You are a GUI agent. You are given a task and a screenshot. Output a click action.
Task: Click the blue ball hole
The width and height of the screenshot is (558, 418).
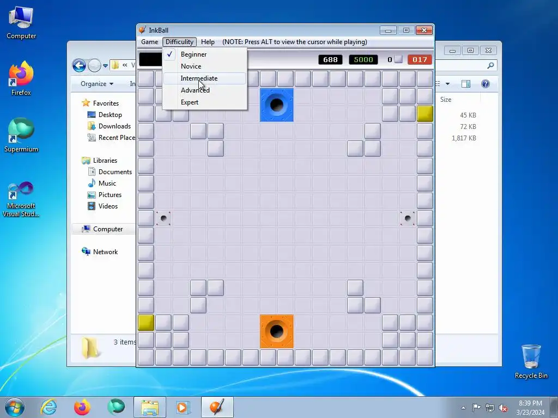tap(277, 105)
